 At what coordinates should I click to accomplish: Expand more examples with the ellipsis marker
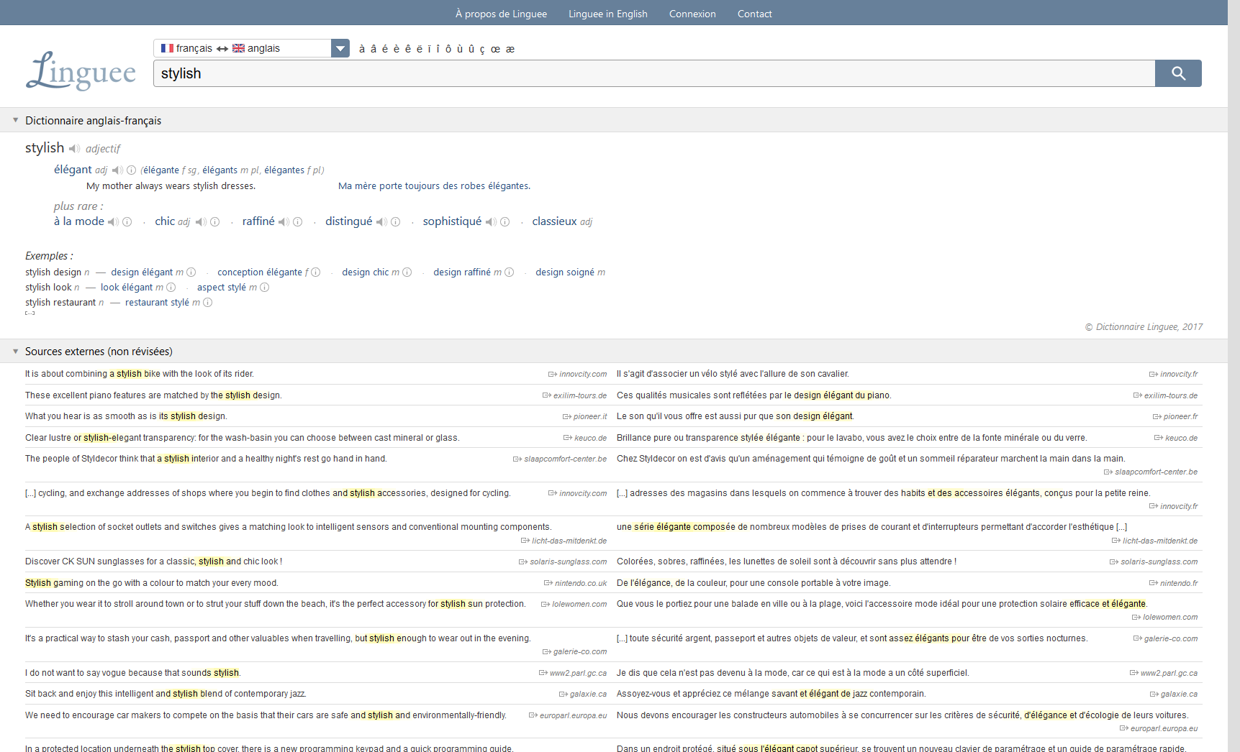pos(30,313)
